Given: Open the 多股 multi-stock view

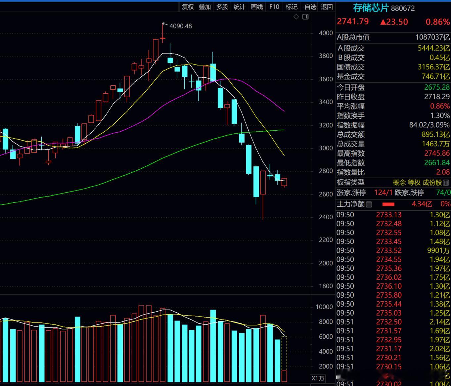Looking at the screenshot, I should point(222,7).
